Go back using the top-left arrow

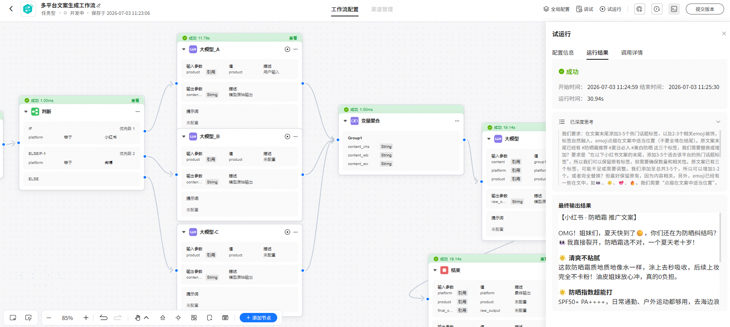[x=11, y=9]
